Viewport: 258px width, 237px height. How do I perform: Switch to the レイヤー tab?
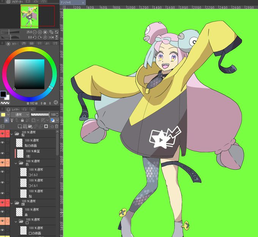(13, 109)
